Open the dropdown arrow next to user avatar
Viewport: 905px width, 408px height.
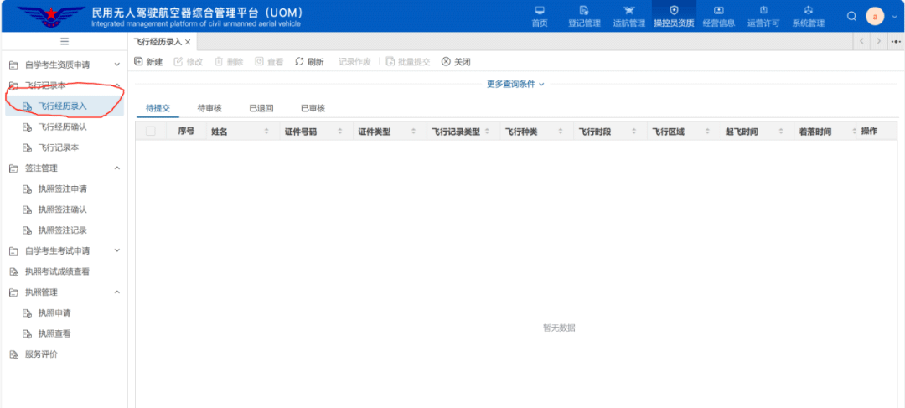pyautogui.click(x=894, y=17)
